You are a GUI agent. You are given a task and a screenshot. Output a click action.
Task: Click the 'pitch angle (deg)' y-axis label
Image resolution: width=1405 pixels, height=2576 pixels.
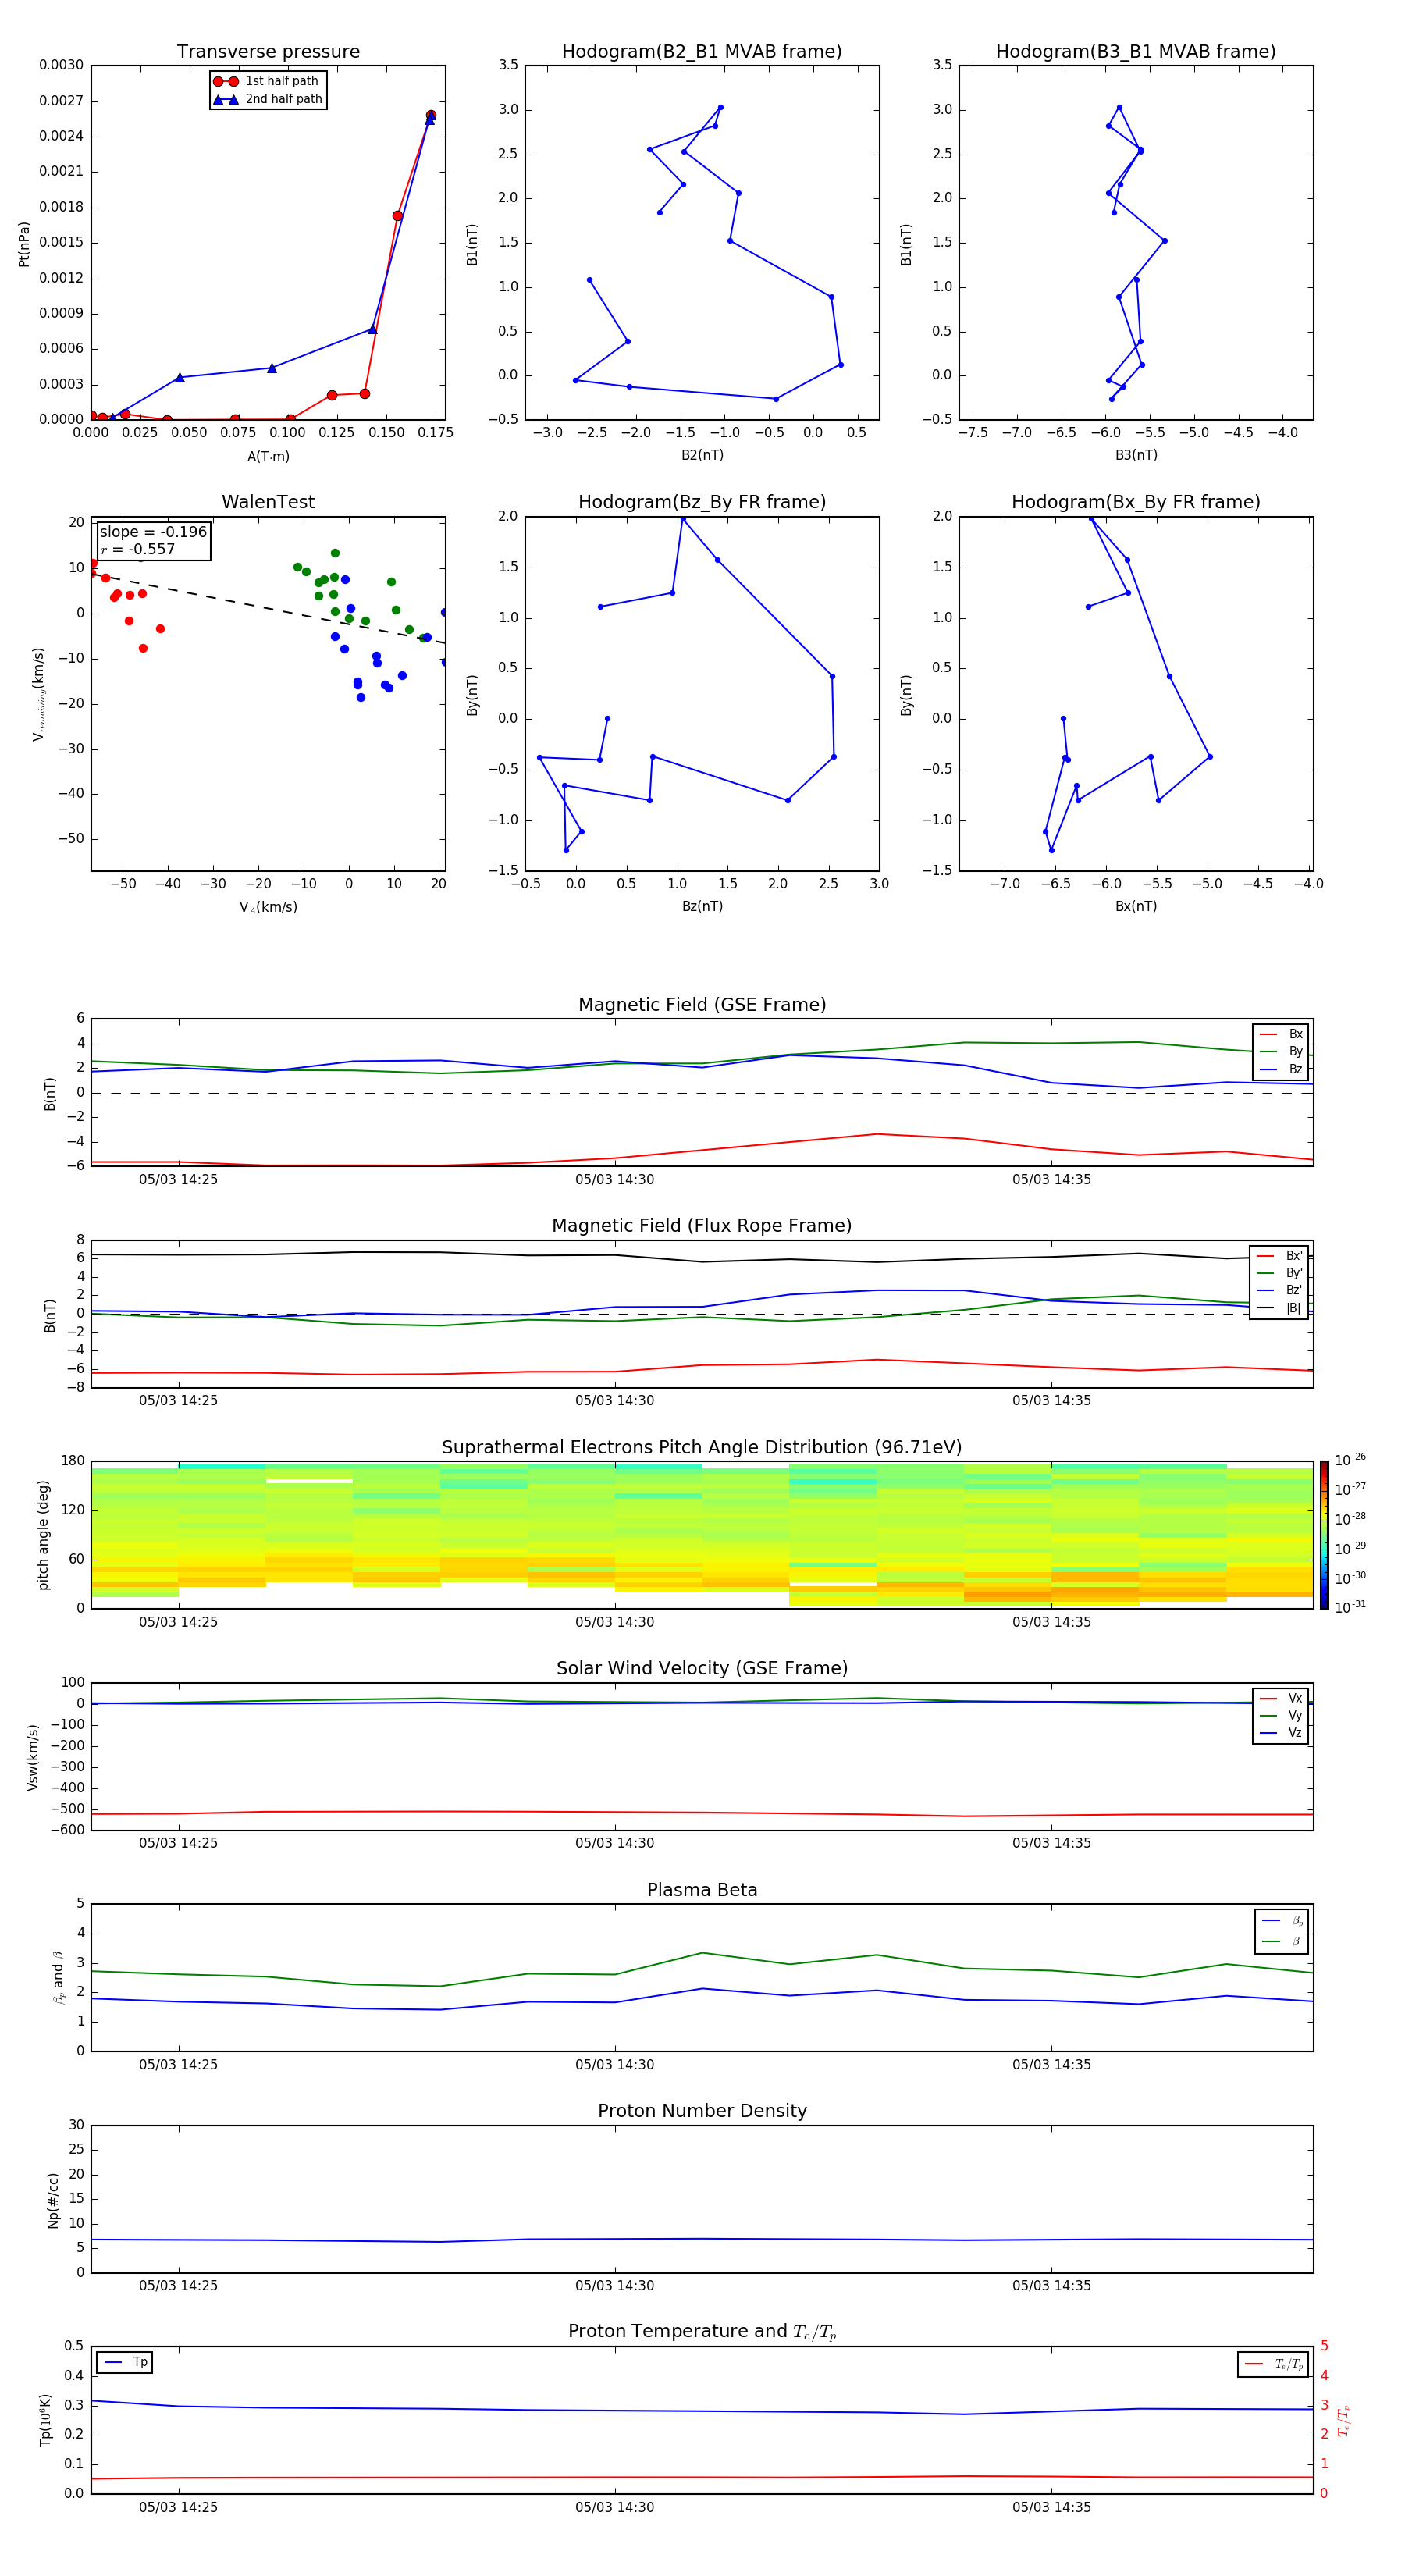pyautogui.click(x=43, y=1535)
